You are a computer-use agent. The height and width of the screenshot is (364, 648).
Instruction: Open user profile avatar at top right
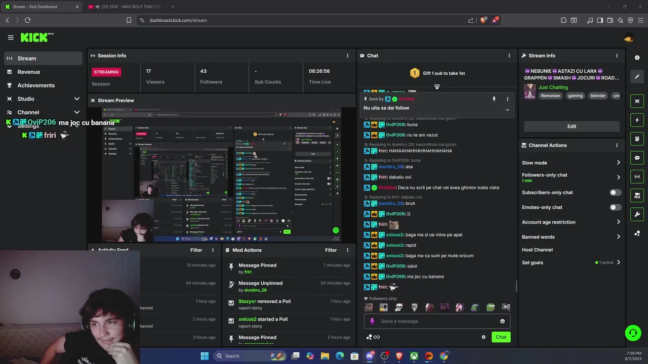click(629, 38)
